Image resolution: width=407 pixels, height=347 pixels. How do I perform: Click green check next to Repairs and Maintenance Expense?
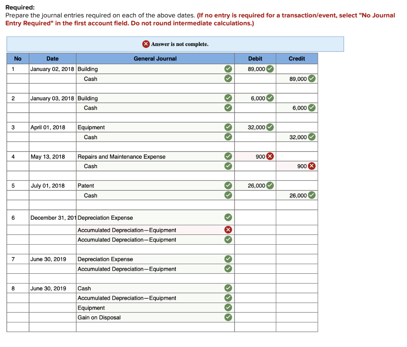(228, 156)
